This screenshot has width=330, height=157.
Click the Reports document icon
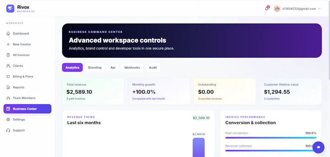(8, 87)
